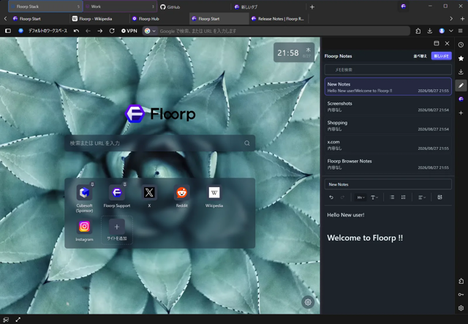Open the downloads button in navigation toolbar

429,31
